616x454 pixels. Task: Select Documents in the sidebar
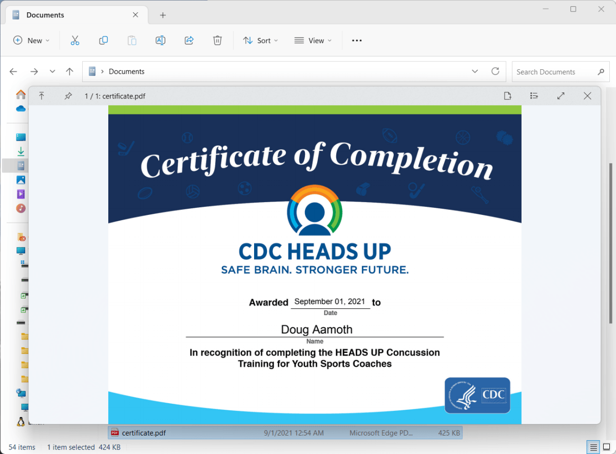pos(21,166)
